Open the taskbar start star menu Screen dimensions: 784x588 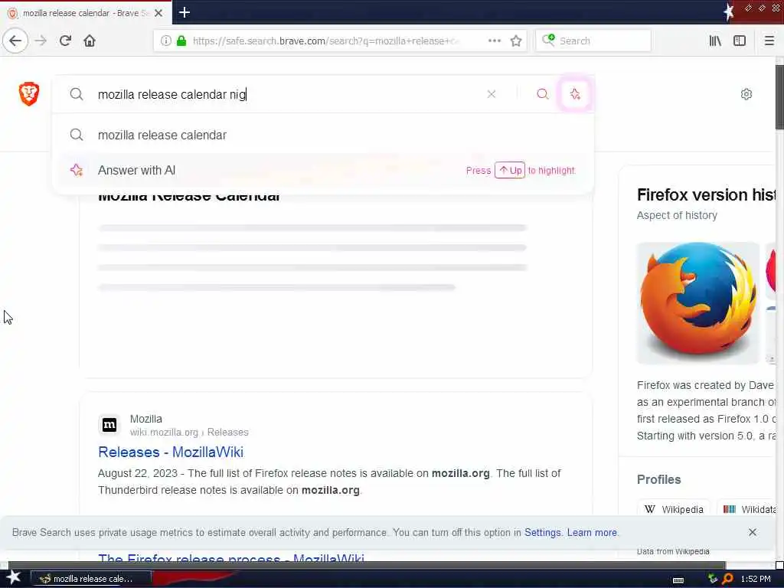[x=14, y=578]
